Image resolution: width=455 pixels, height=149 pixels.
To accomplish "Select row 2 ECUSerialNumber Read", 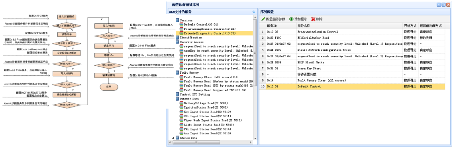I will pos(352,38).
